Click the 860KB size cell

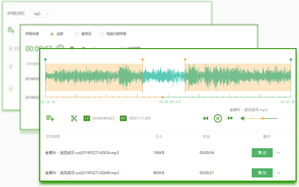(159, 173)
